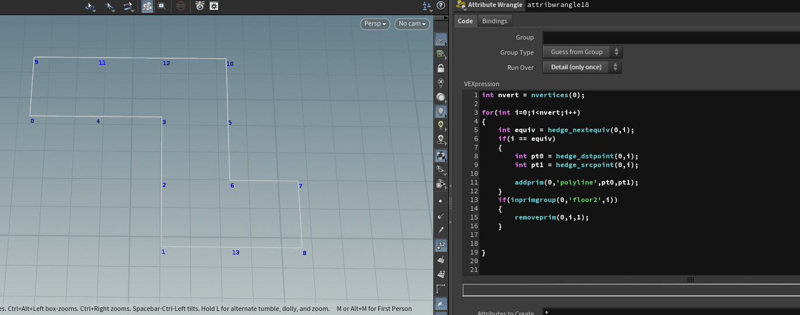Click the render region tool icon

(162, 6)
